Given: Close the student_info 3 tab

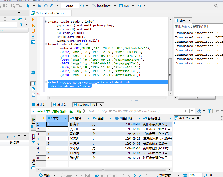Looking at the screenshot, I should tap(101, 105).
